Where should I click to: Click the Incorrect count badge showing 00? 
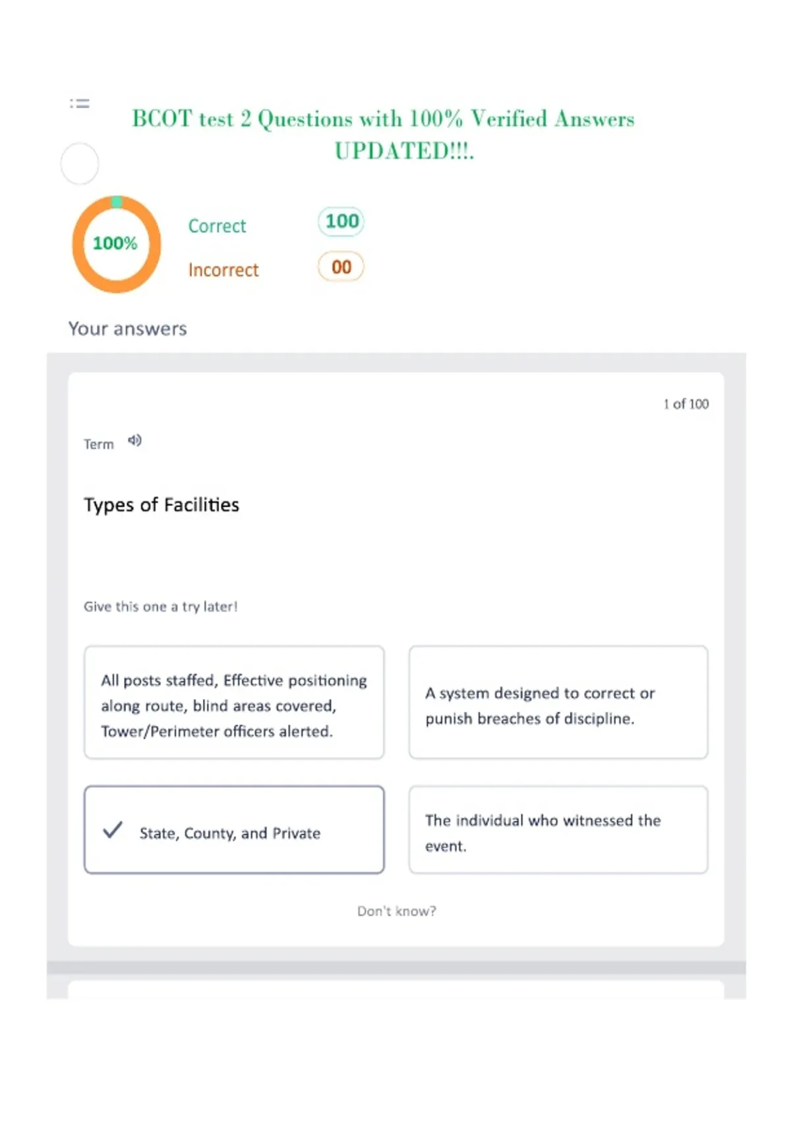(341, 267)
